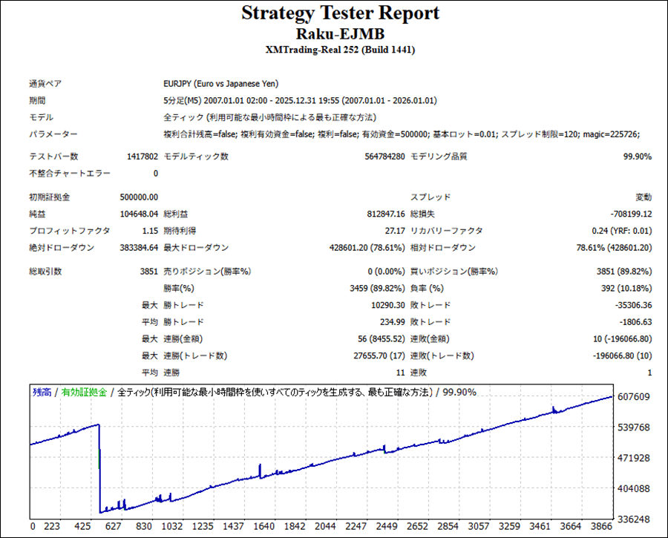Click the 0.24 (YRF: 0.01) recovery factor
The image size is (668, 538).
point(622,231)
